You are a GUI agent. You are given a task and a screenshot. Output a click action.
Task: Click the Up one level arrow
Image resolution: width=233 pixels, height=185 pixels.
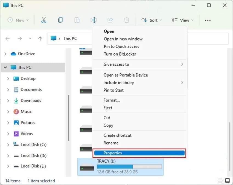tap(40, 39)
